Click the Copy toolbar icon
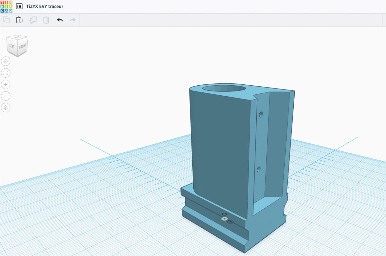Viewport: 386px width, 256px height. 6,20
